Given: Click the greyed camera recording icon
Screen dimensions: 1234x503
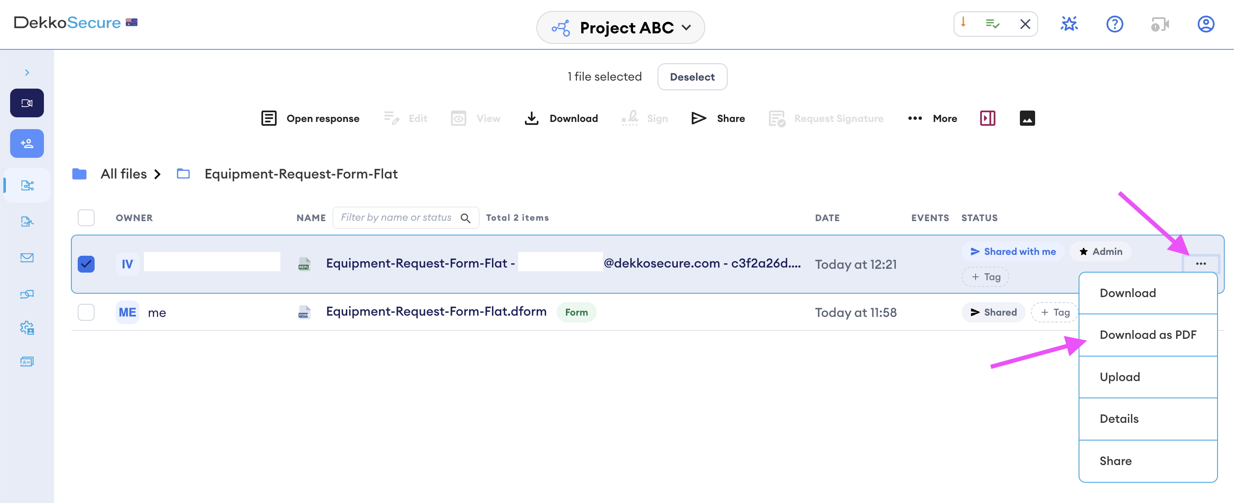Looking at the screenshot, I should point(1160,24).
